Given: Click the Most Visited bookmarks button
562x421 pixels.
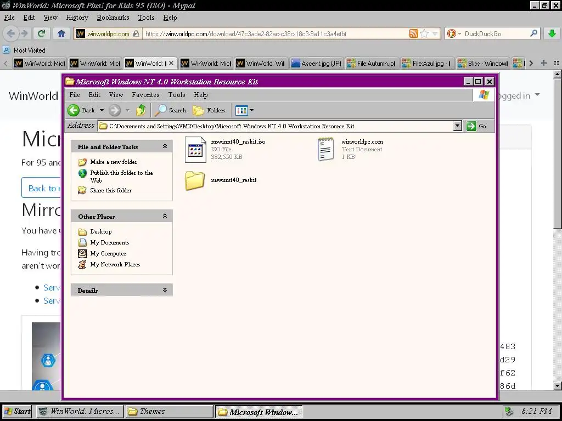Looking at the screenshot, I should [x=24, y=50].
